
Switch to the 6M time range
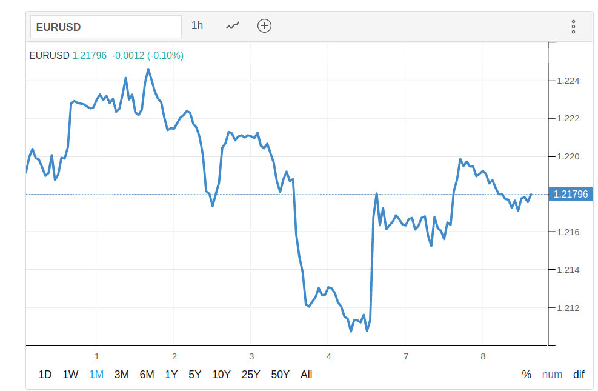[147, 375]
